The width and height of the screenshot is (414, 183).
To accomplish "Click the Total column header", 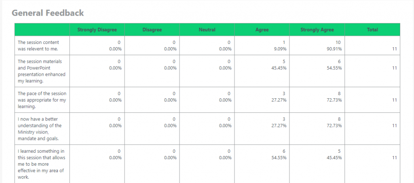I will coord(372,29).
